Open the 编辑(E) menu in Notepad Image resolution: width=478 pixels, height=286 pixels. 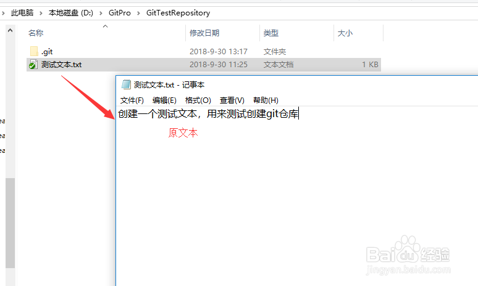(x=164, y=100)
